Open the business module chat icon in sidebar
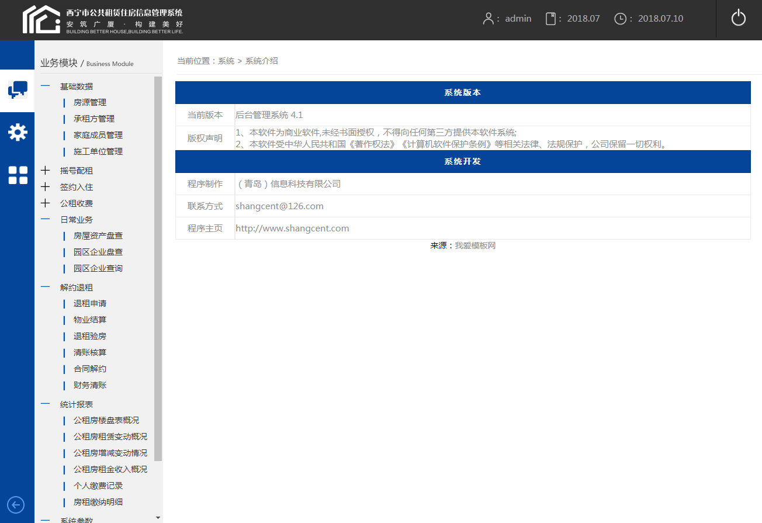This screenshot has height=523, width=762. [18, 89]
